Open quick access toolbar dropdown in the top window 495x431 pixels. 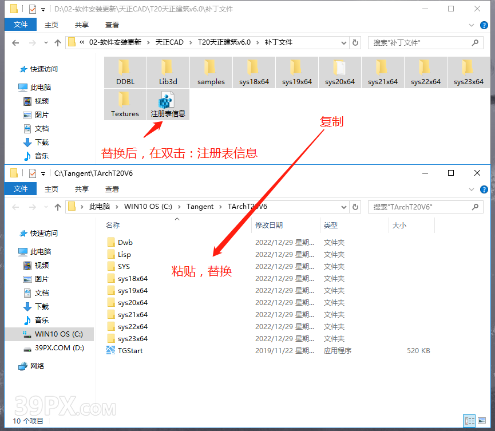coord(43,10)
